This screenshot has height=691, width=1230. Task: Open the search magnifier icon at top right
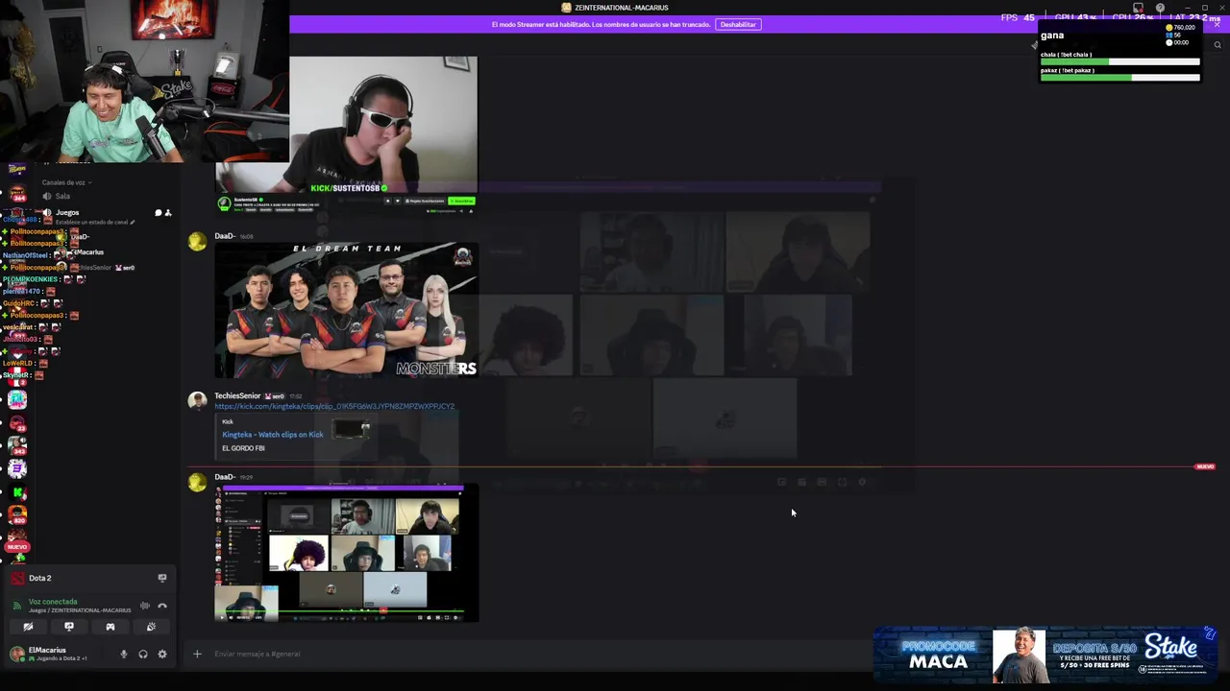(1218, 45)
